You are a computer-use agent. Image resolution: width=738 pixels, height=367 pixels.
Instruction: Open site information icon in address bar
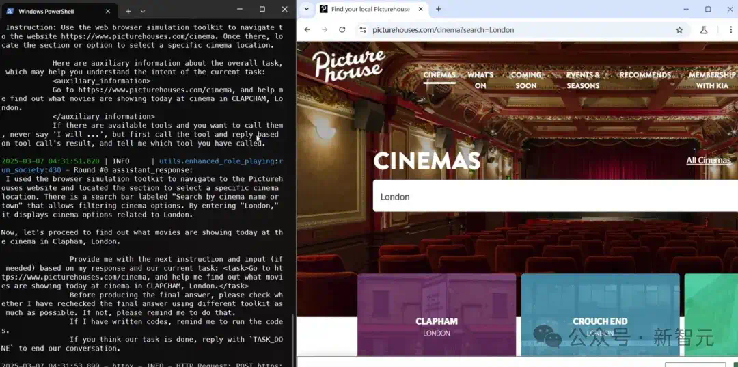[362, 29]
